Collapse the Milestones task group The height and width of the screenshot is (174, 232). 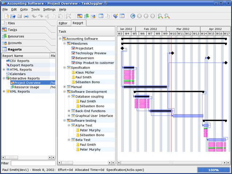pos(64,43)
